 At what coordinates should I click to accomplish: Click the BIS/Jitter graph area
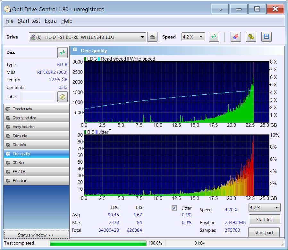(x=176, y=165)
